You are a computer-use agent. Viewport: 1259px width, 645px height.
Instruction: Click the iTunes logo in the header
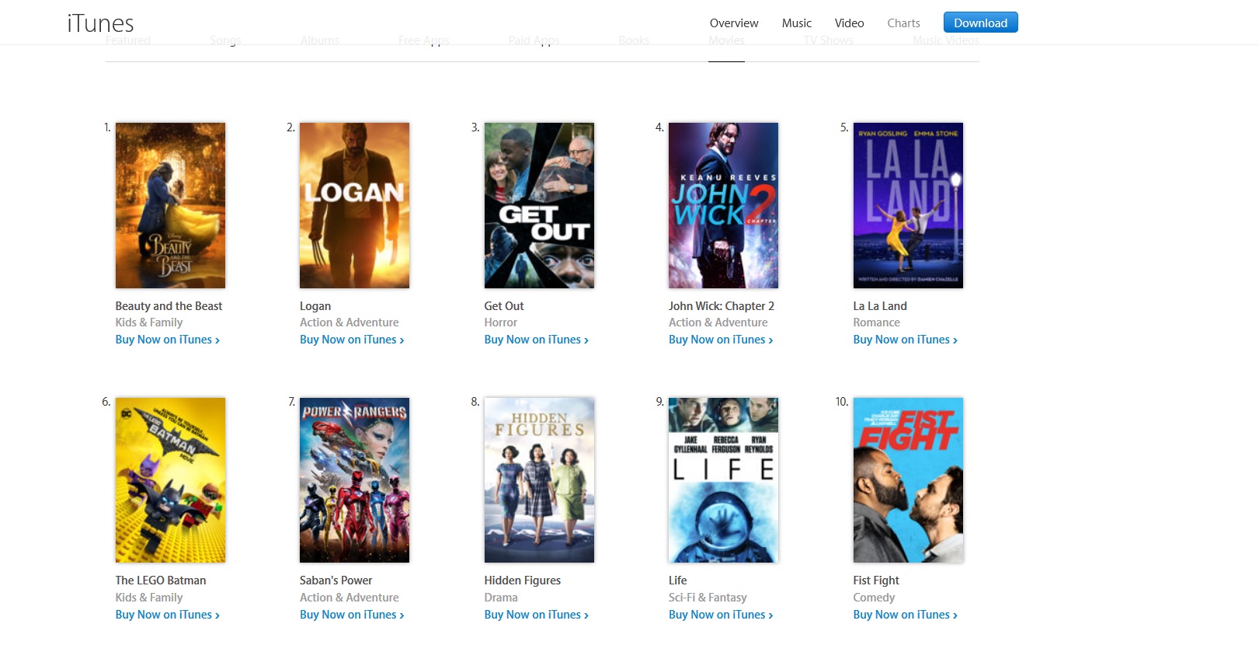coord(100,23)
